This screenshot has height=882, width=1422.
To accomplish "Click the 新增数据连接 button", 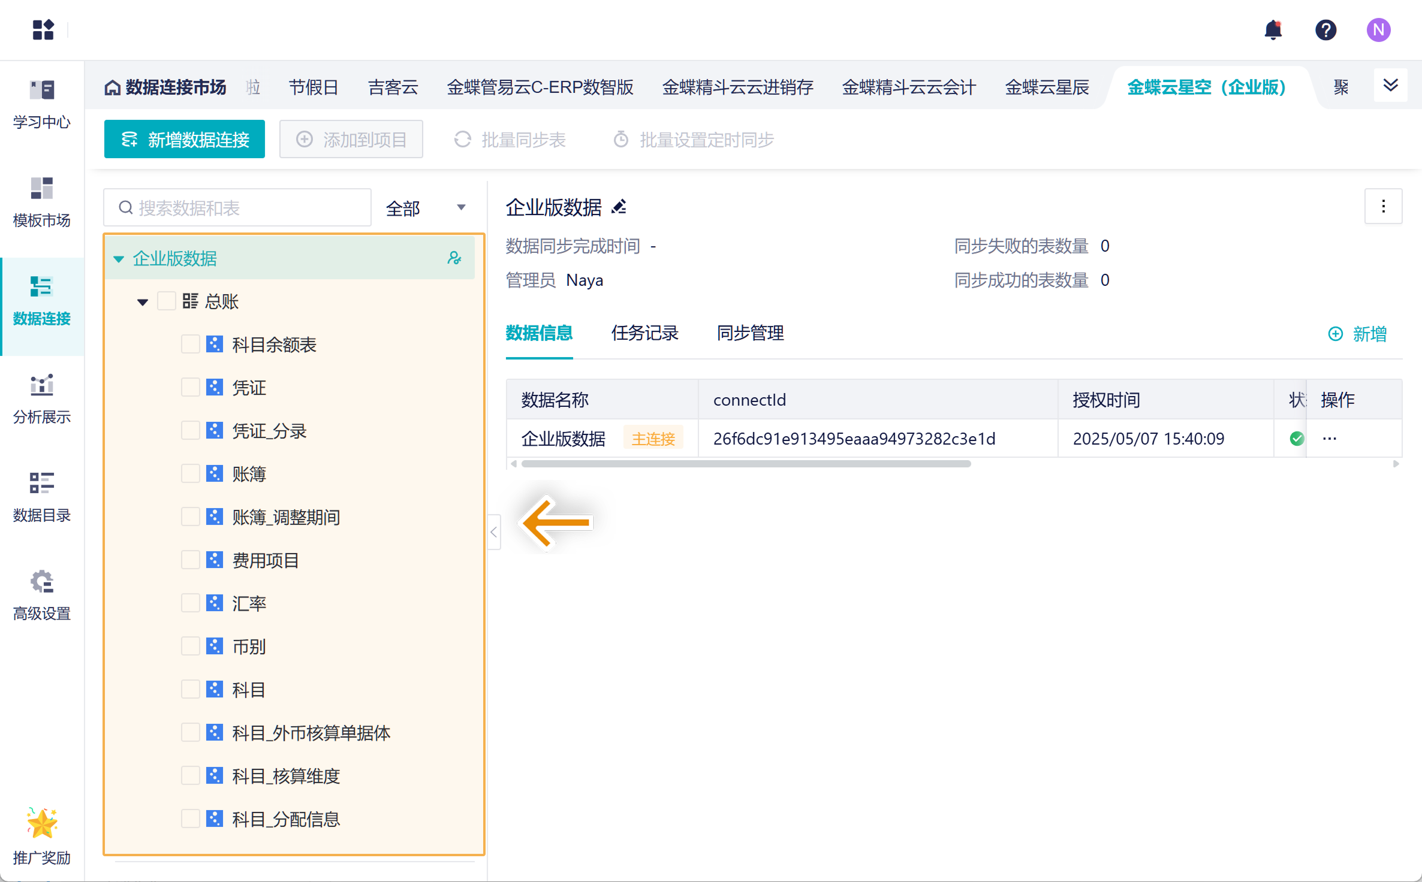I will tap(185, 140).
